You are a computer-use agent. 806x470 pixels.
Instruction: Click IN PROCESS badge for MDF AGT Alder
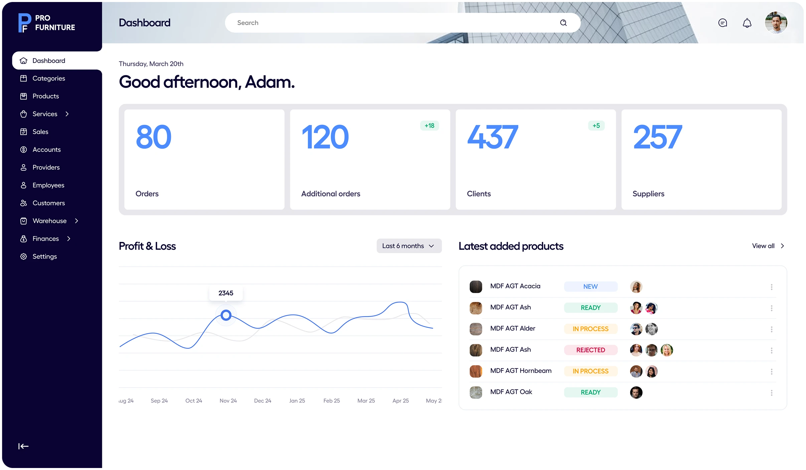pyautogui.click(x=591, y=329)
